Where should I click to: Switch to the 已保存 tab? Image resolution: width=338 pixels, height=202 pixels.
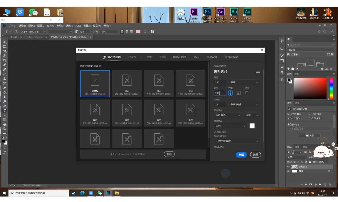132,57
